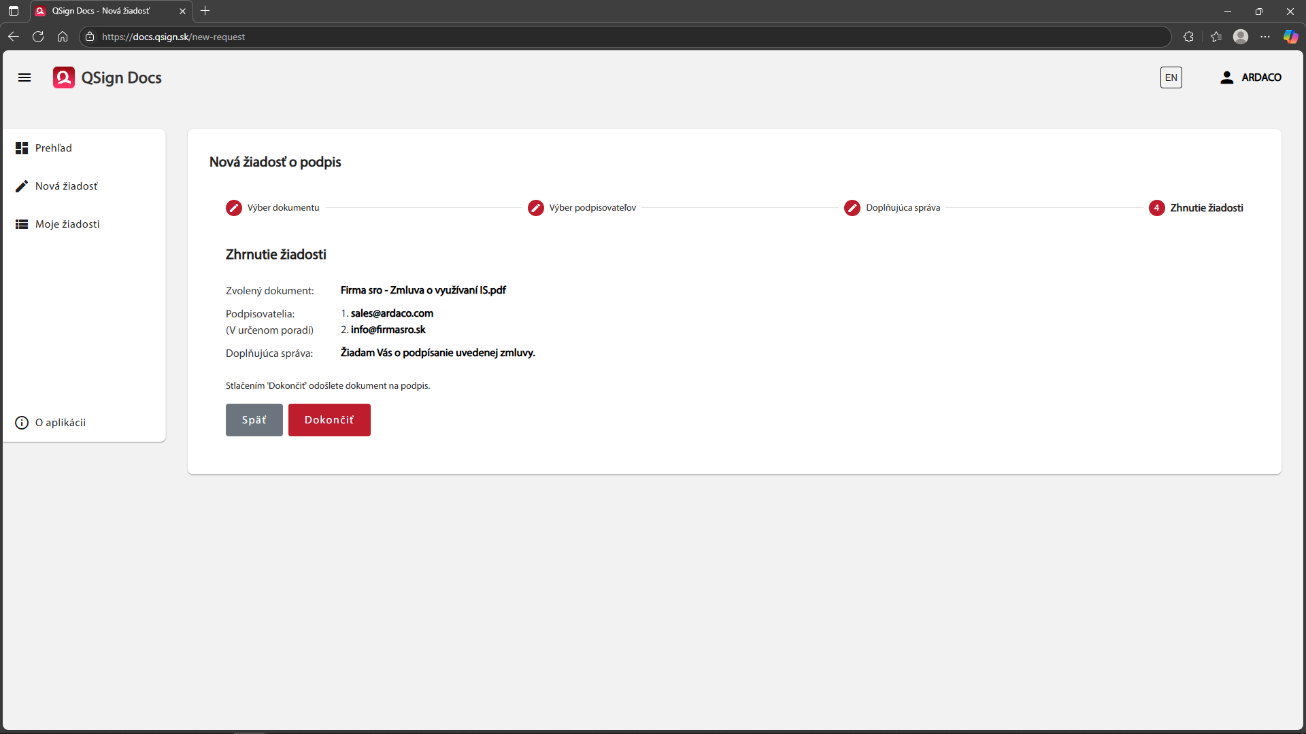Open Prehľad menu item
This screenshot has height=734, width=1306.
point(54,148)
